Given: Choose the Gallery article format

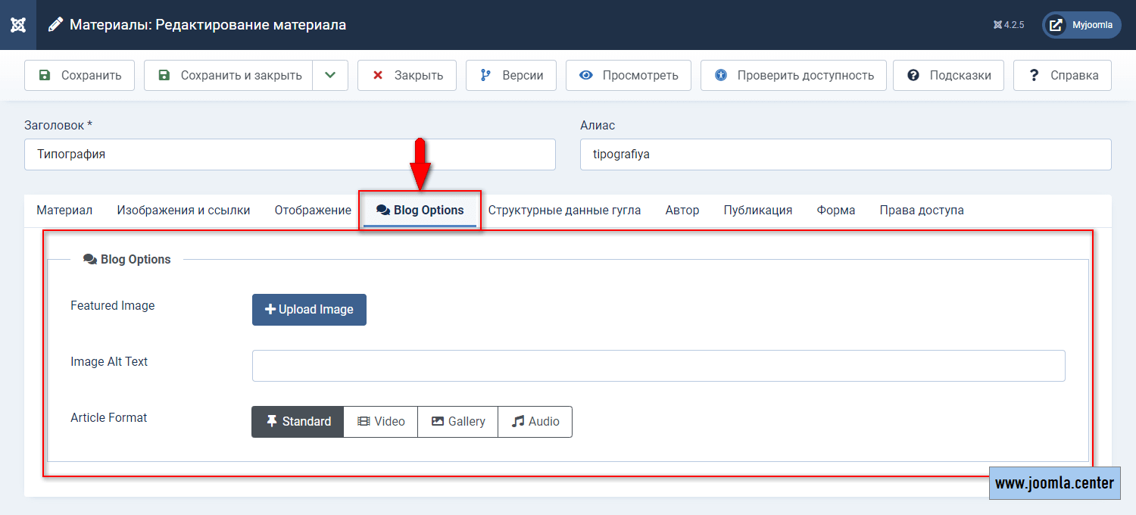Looking at the screenshot, I should tap(457, 422).
